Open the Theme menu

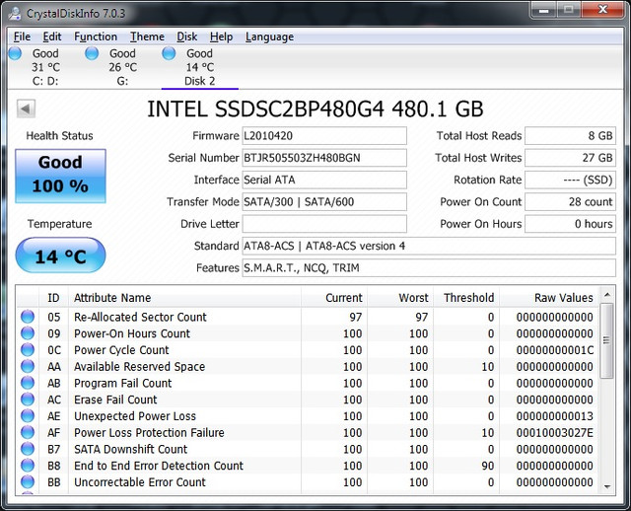tap(147, 36)
